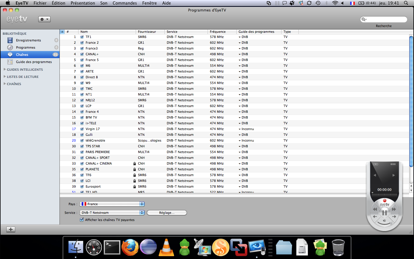The width and height of the screenshot is (414, 259).
Task: Uncheck the TF1 channel checkbox
Action: pos(82,37)
